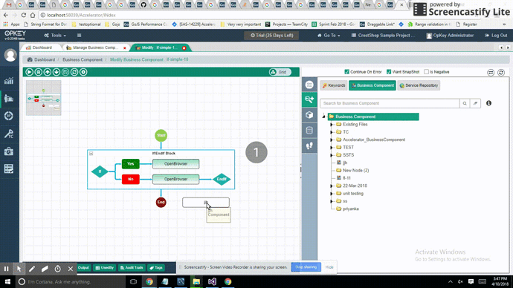
Task: Click the search magnifier button
Action: 465,103
